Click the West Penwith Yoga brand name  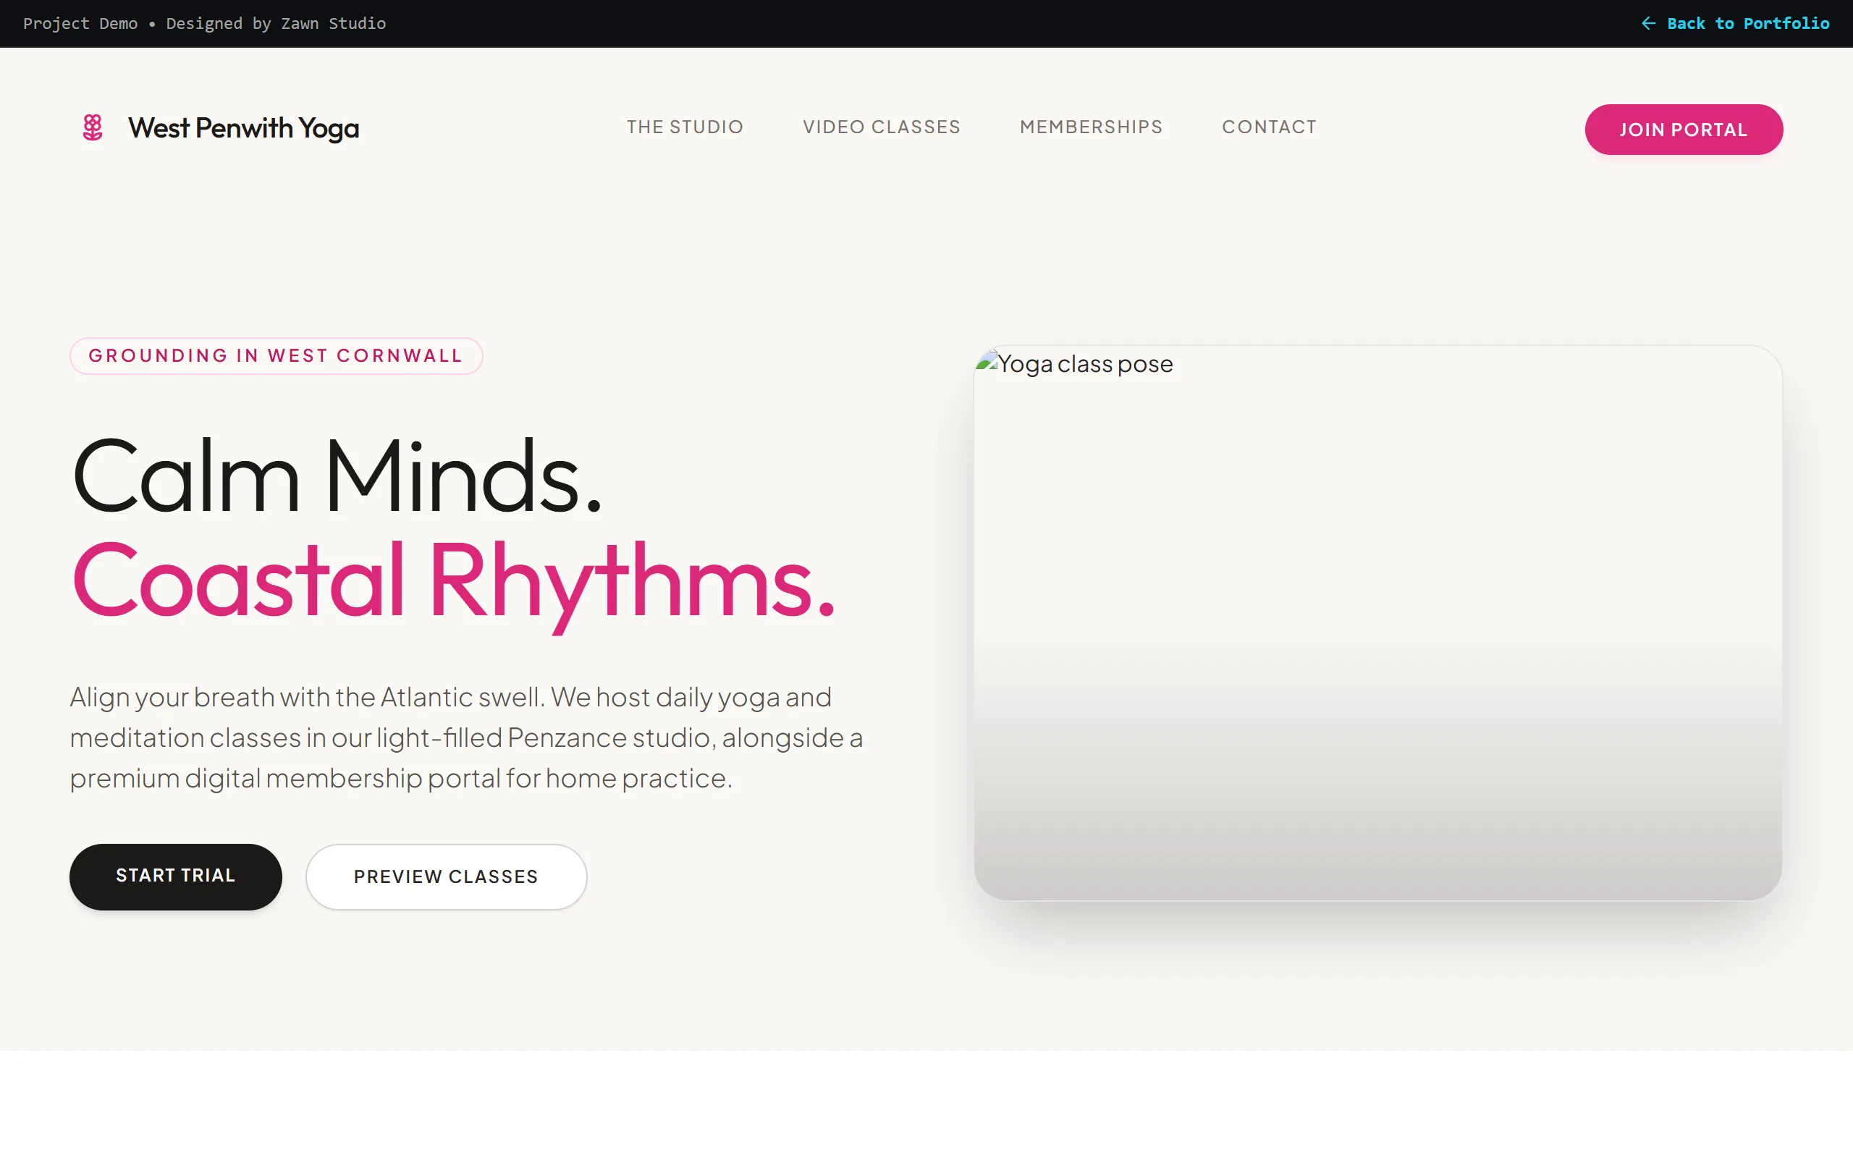[x=243, y=128]
